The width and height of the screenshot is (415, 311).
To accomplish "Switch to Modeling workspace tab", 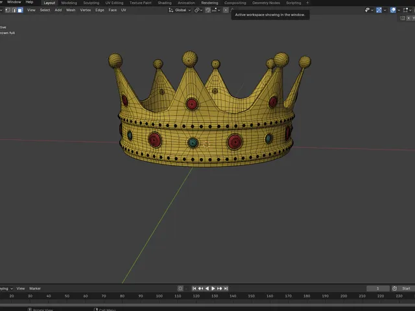I will tap(69, 3).
